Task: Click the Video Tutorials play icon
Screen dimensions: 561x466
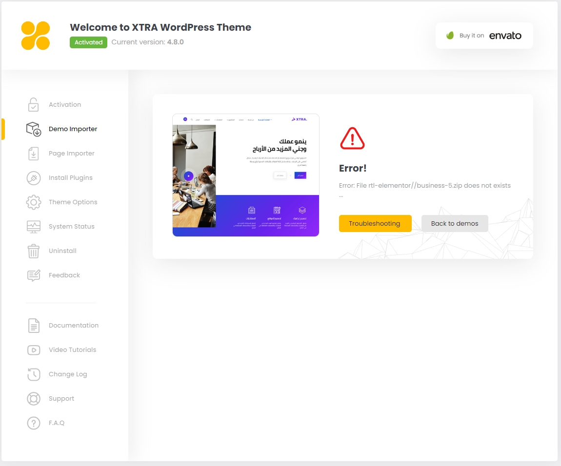Action: [34, 350]
